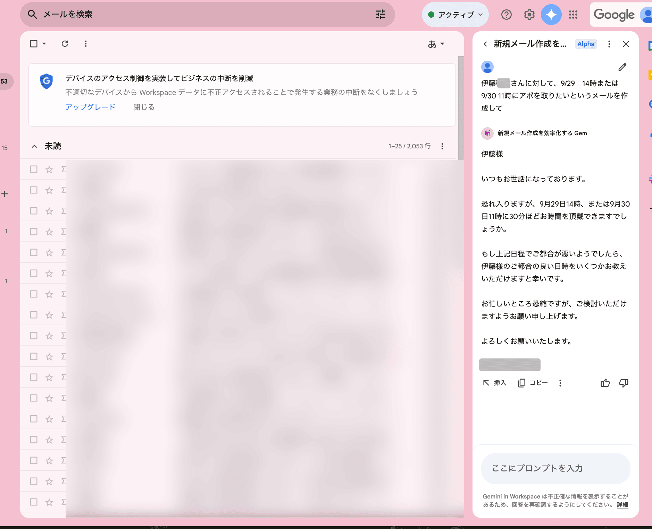The image size is (652, 529).
Task: Tick the first email row checkbox
Action: pyautogui.click(x=34, y=169)
